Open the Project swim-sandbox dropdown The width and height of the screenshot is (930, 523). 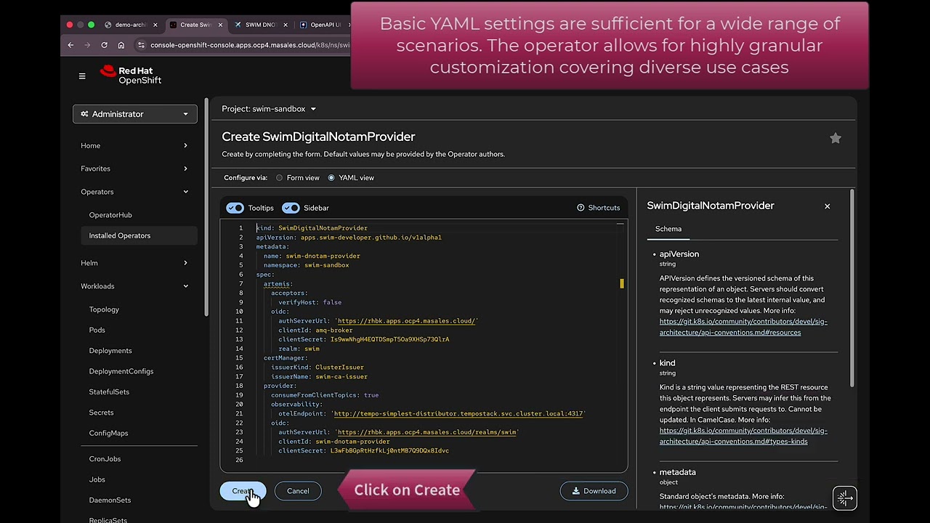coord(269,109)
